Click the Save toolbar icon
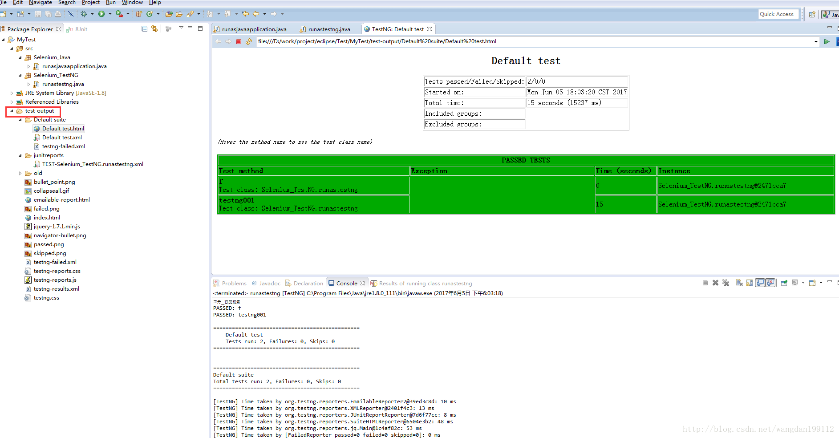The height and width of the screenshot is (438, 839). click(38, 14)
